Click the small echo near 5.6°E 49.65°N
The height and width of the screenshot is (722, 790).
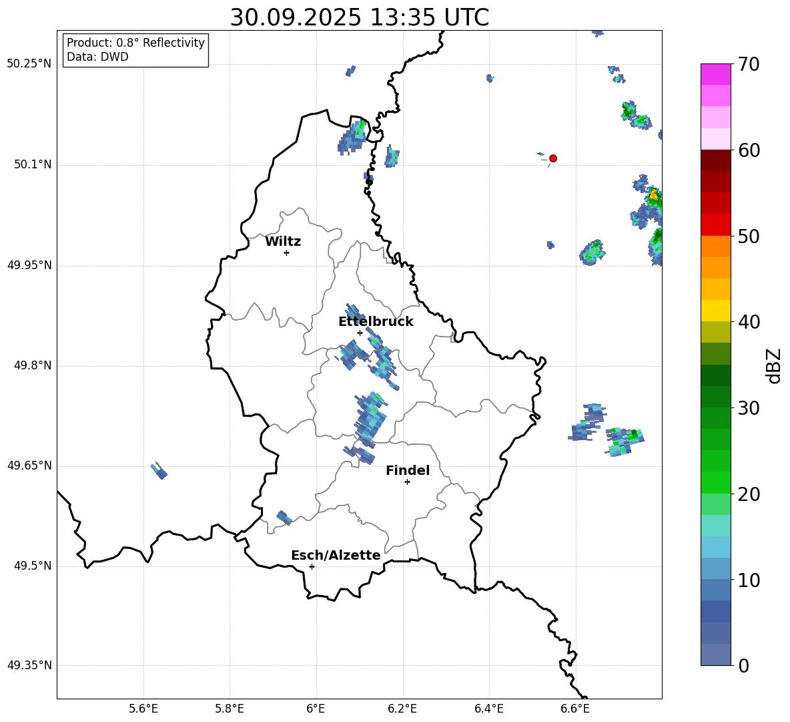tap(159, 470)
